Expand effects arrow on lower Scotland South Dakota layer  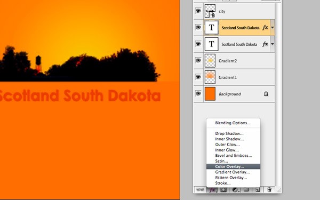click(272, 44)
